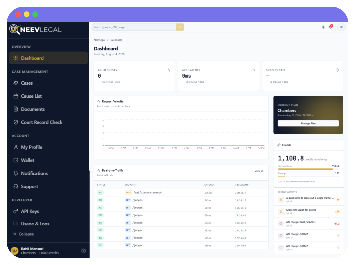Open Court Record Check
The width and height of the screenshot is (355, 265).
[x=48, y=122]
